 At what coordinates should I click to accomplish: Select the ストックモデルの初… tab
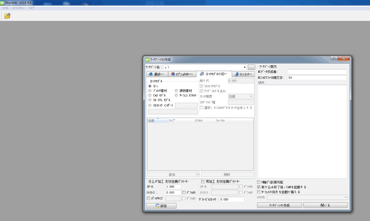pyautogui.click(x=214, y=74)
